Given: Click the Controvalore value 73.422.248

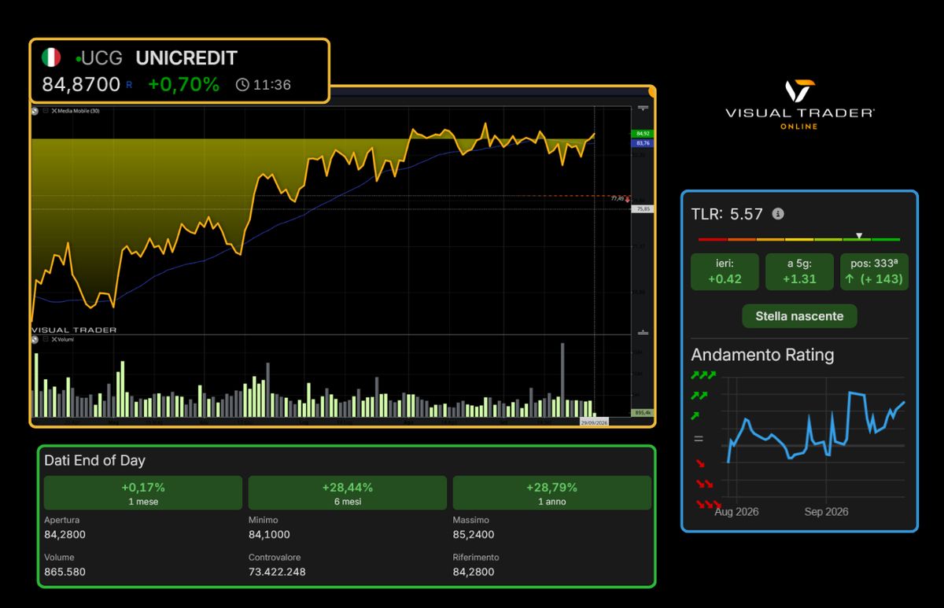Looking at the screenshot, I should pos(277,572).
